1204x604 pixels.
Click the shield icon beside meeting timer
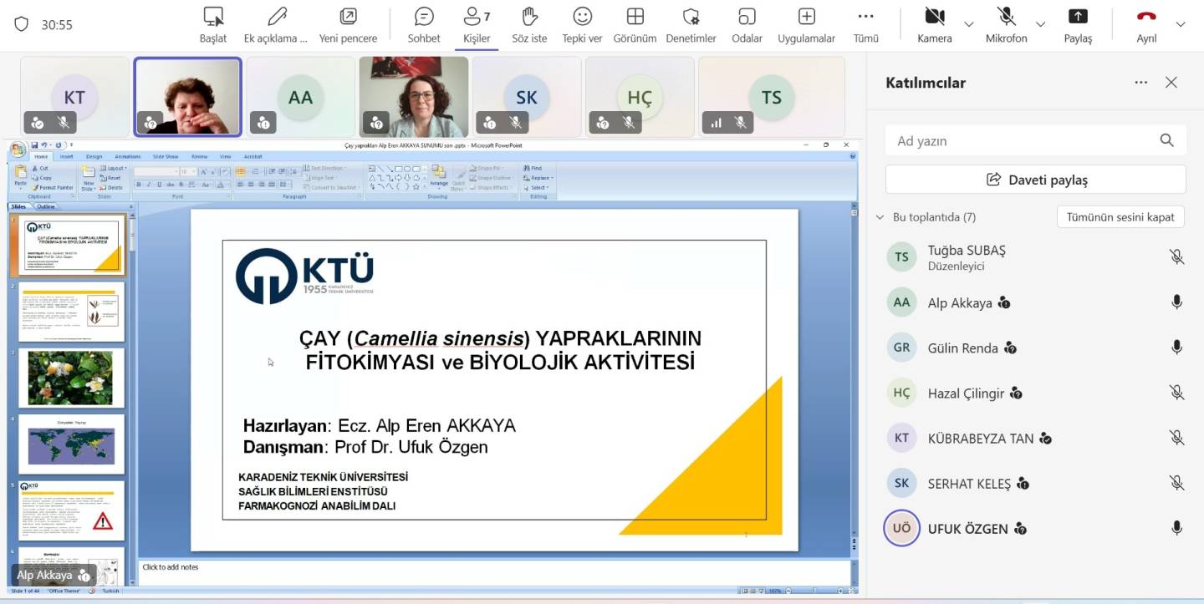(x=22, y=24)
